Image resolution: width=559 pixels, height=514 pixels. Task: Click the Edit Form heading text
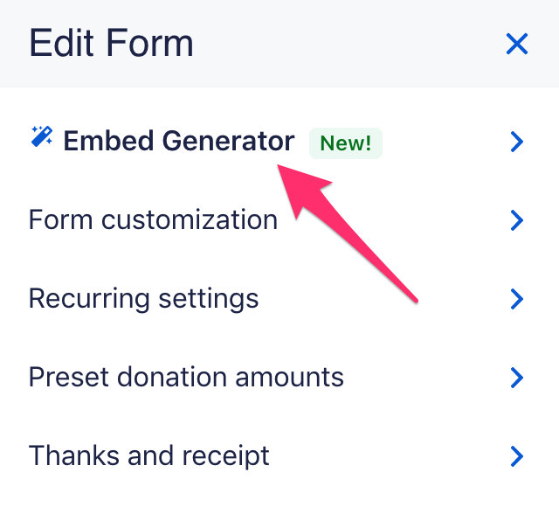[x=111, y=43]
